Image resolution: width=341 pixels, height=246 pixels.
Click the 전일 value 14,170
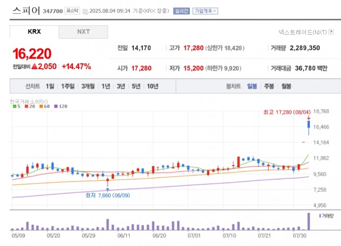click(x=141, y=48)
